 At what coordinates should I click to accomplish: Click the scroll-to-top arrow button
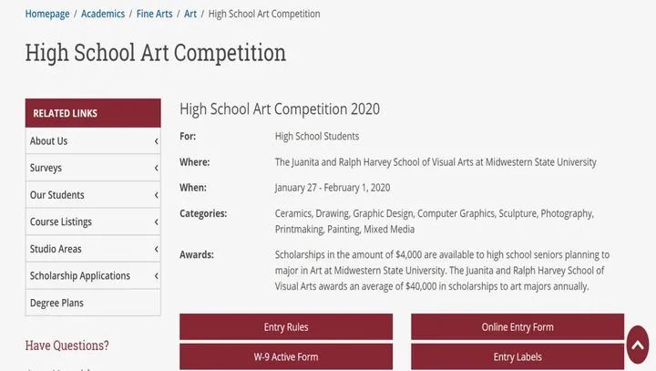coord(638,345)
